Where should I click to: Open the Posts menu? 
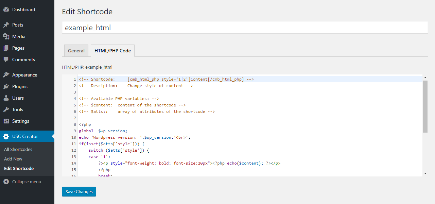click(x=27, y=25)
